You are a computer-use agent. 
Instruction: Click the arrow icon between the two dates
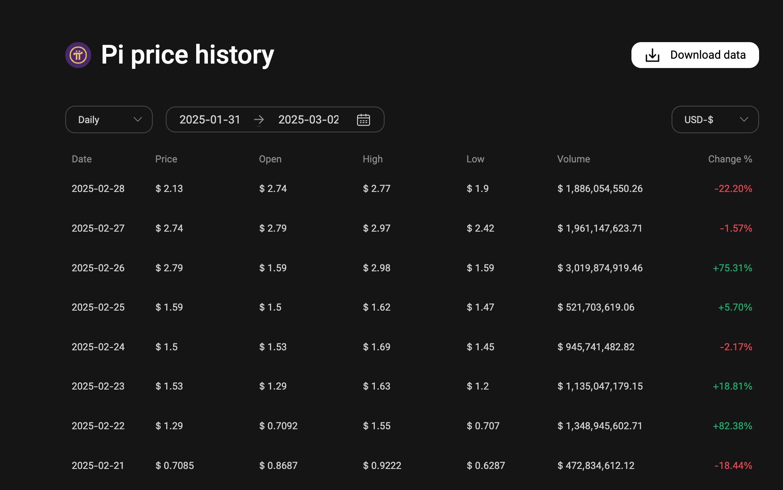(259, 119)
